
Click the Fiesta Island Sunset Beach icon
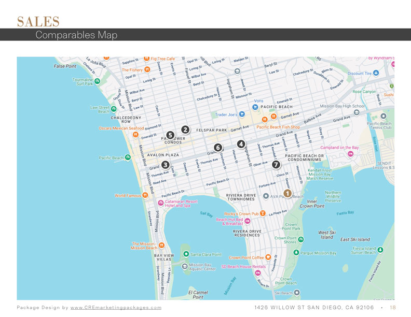click(x=380, y=250)
